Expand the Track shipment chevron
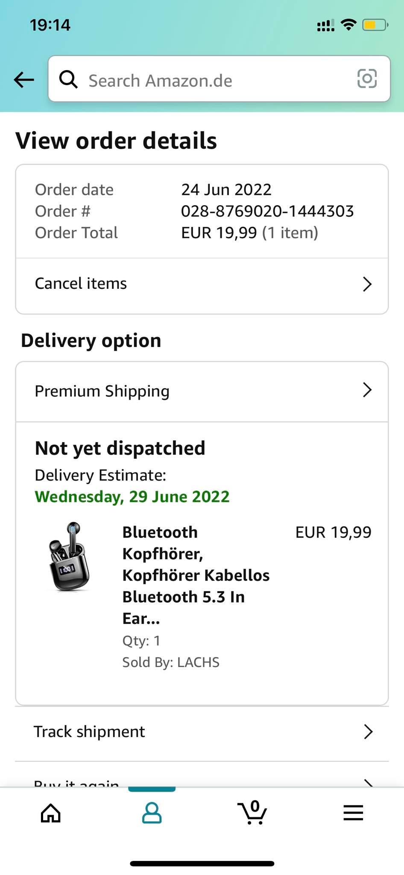This screenshot has height=875, width=404. pos(368,732)
